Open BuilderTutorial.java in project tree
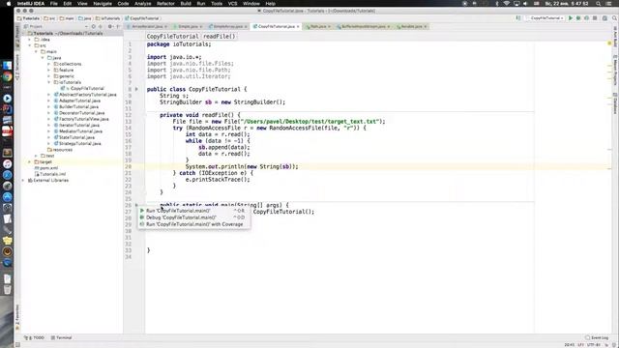 [76, 107]
